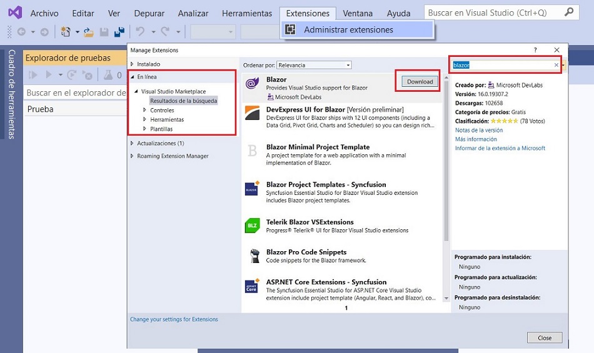Expand the Instalado tree node
Viewport: 594px width, 353px height.
[x=132, y=64]
